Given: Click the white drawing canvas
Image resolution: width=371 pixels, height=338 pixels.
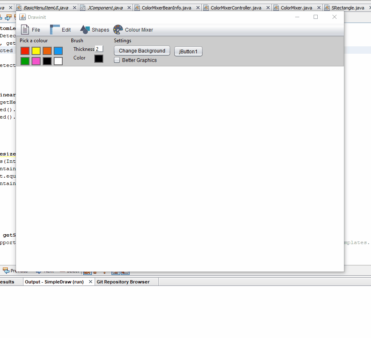Looking at the screenshot, I should tap(180, 169).
